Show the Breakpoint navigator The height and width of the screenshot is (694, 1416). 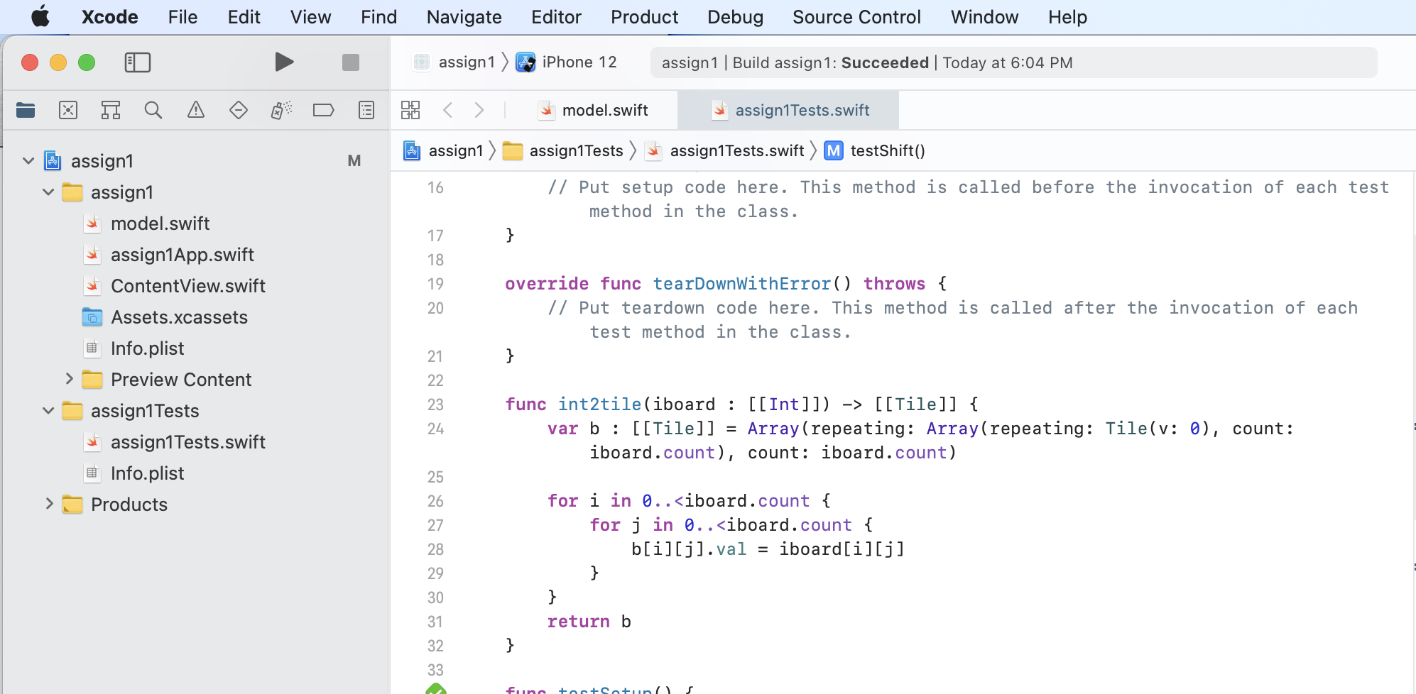pos(324,110)
